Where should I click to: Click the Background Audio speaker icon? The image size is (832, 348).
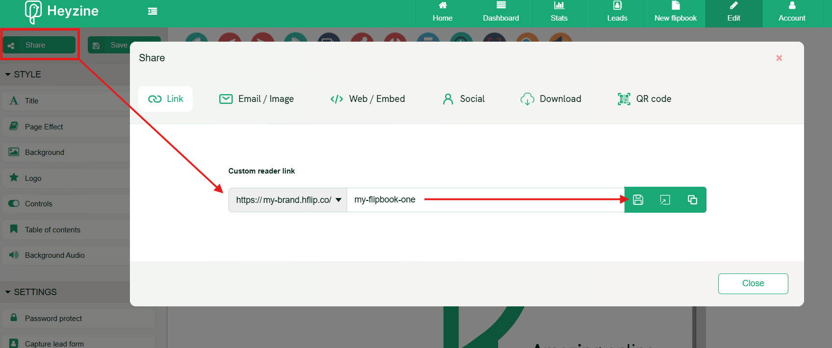(14, 255)
